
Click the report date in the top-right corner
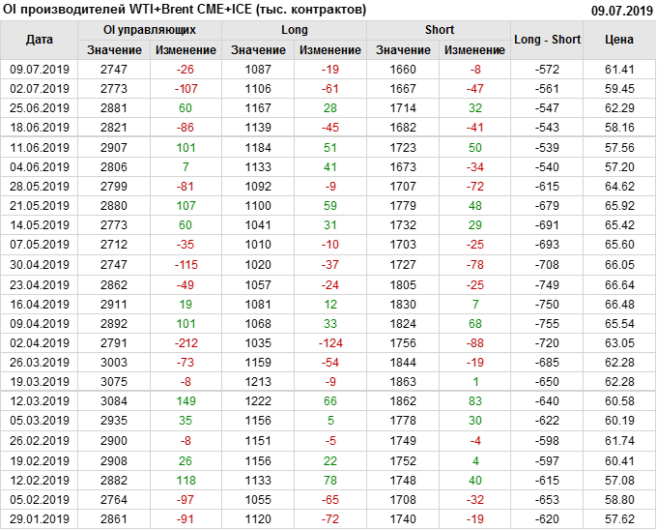tap(622, 11)
